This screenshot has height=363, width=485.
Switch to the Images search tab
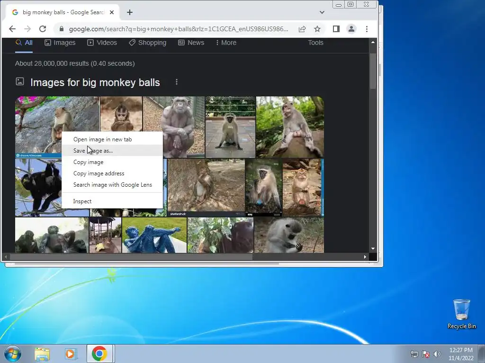[60, 43]
